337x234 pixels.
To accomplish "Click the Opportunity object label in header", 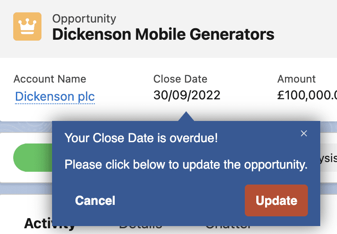I will coord(84,19).
